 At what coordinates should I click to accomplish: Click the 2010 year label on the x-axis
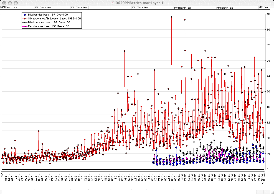point(212,178)
